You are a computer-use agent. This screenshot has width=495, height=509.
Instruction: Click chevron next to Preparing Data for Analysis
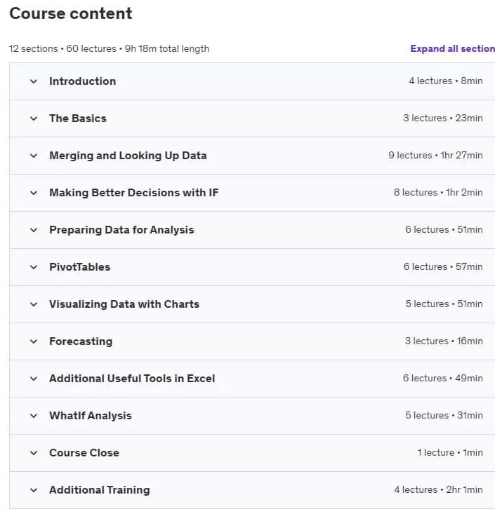pos(34,230)
